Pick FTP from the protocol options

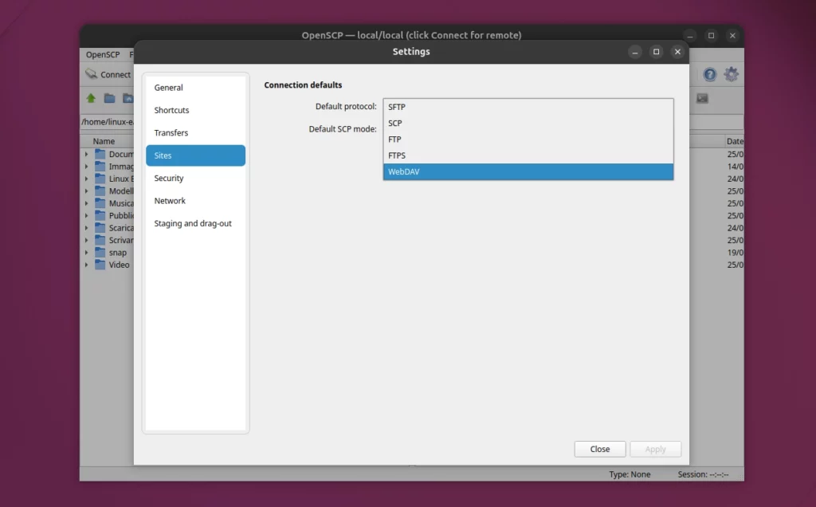click(x=528, y=140)
